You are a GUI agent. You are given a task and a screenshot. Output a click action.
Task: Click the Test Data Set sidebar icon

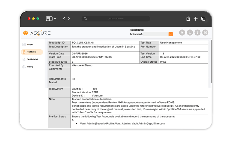(24, 59)
